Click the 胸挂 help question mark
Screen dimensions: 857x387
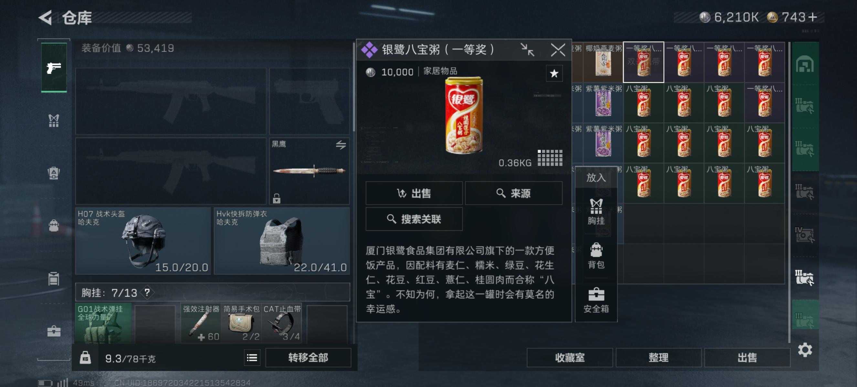pos(147,293)
